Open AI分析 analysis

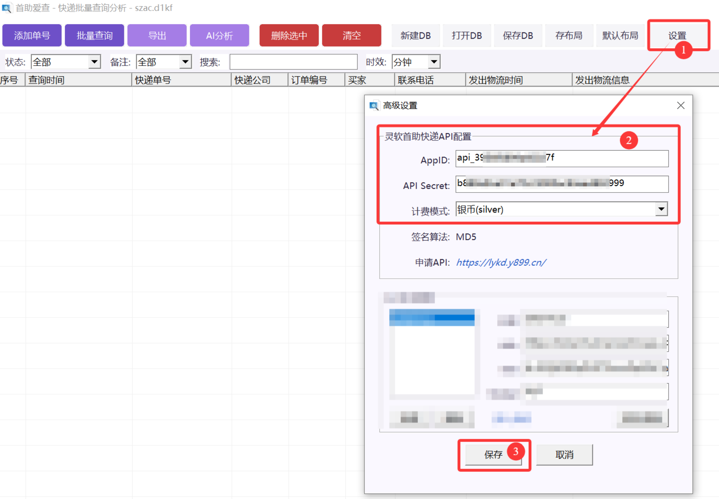tap(219, 35)
